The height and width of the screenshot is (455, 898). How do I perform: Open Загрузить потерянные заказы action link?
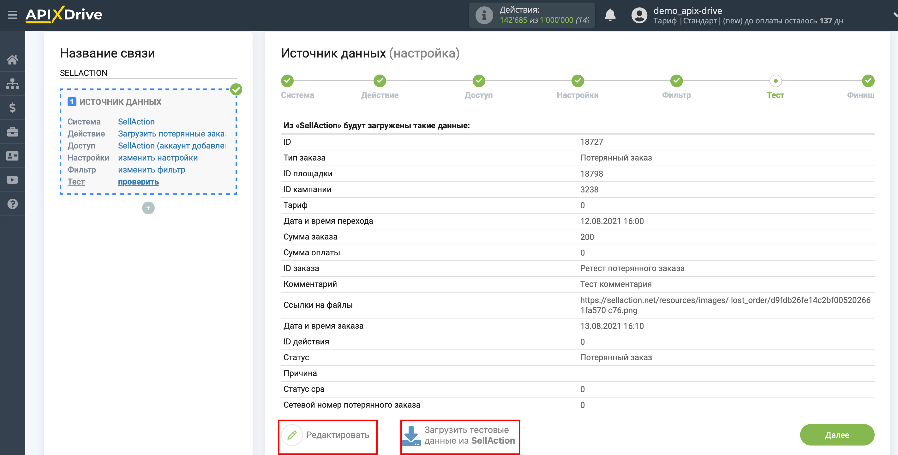pyautogui.click(x=171, y=134)
